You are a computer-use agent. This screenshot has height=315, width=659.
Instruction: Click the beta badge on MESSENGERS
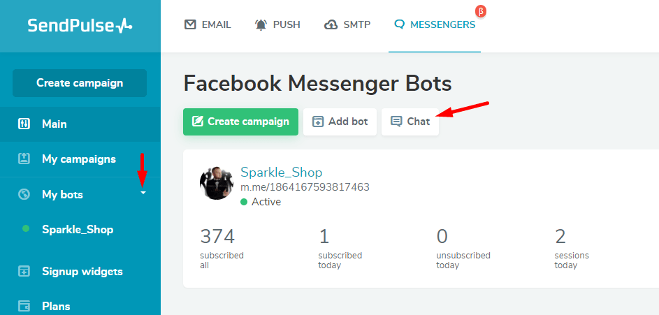(x=480, y=11)
